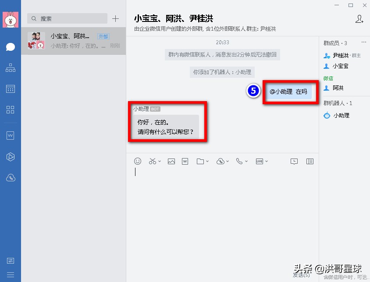This screenshot has width=370, height=282.
Task: Select the screenshot scissors tool
Action: 152,161
